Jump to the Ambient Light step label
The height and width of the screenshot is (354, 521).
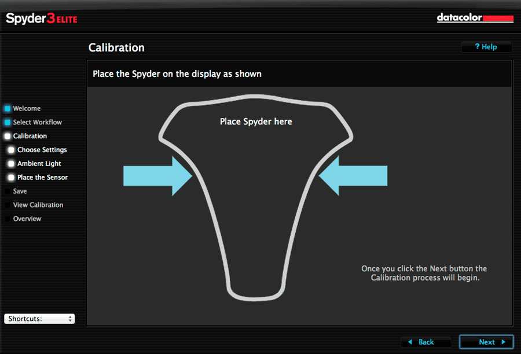(39, 164)
